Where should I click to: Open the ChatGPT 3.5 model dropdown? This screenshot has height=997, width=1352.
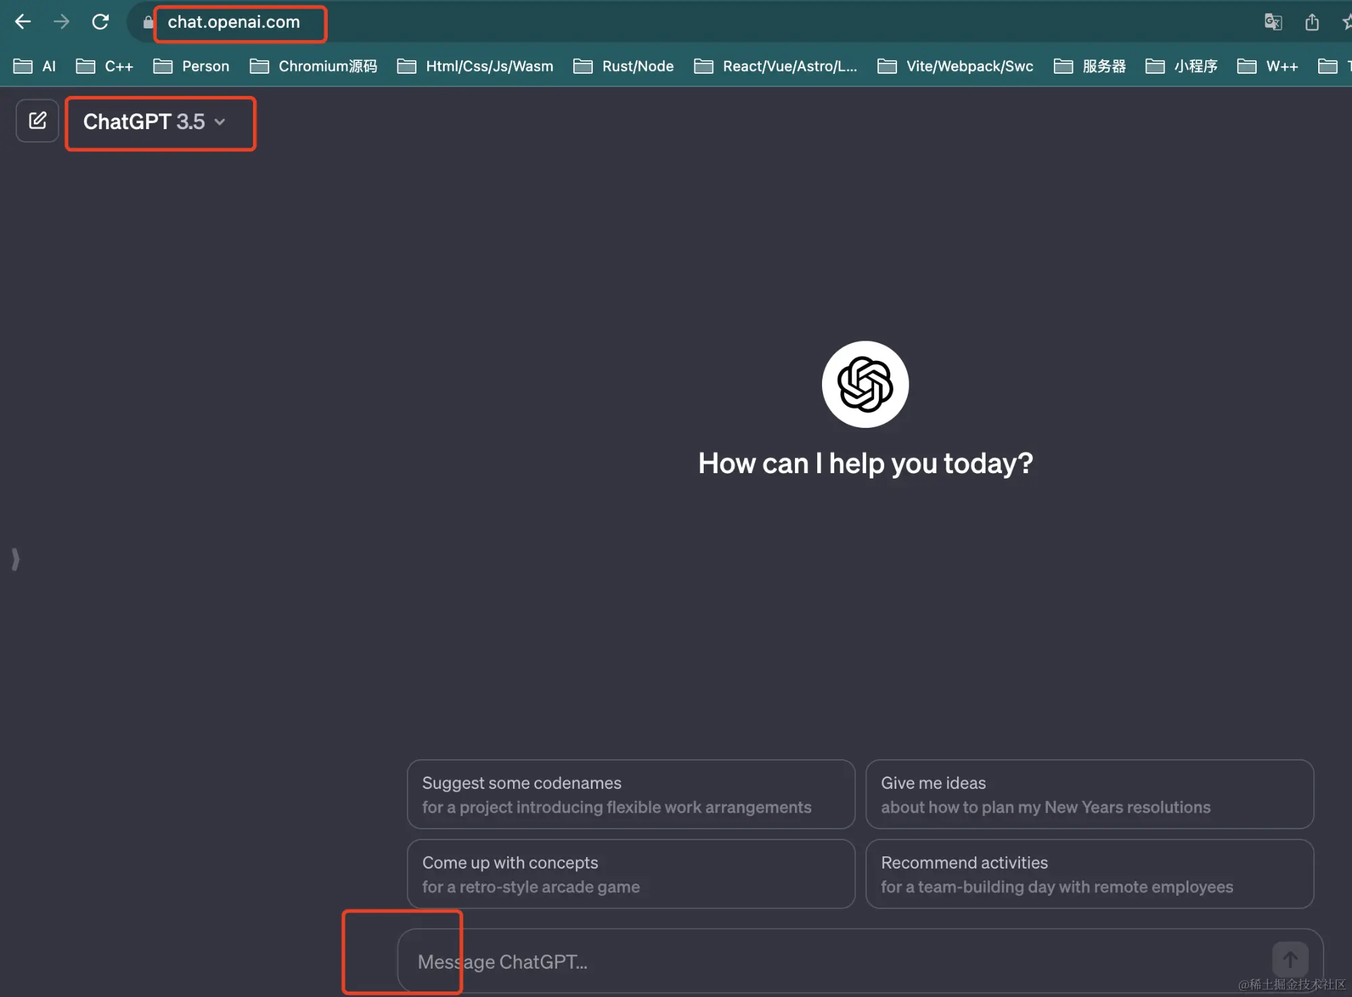[154, 122]
